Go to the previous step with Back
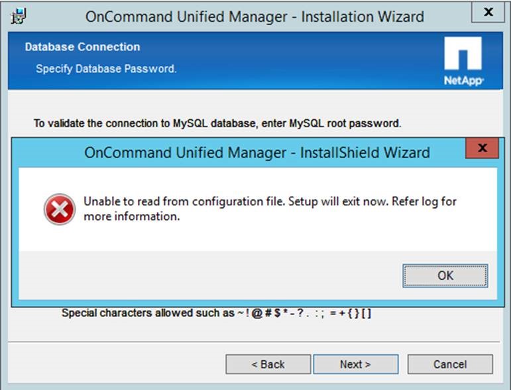The height and width of the screenshot is (390, 511). 268,364
